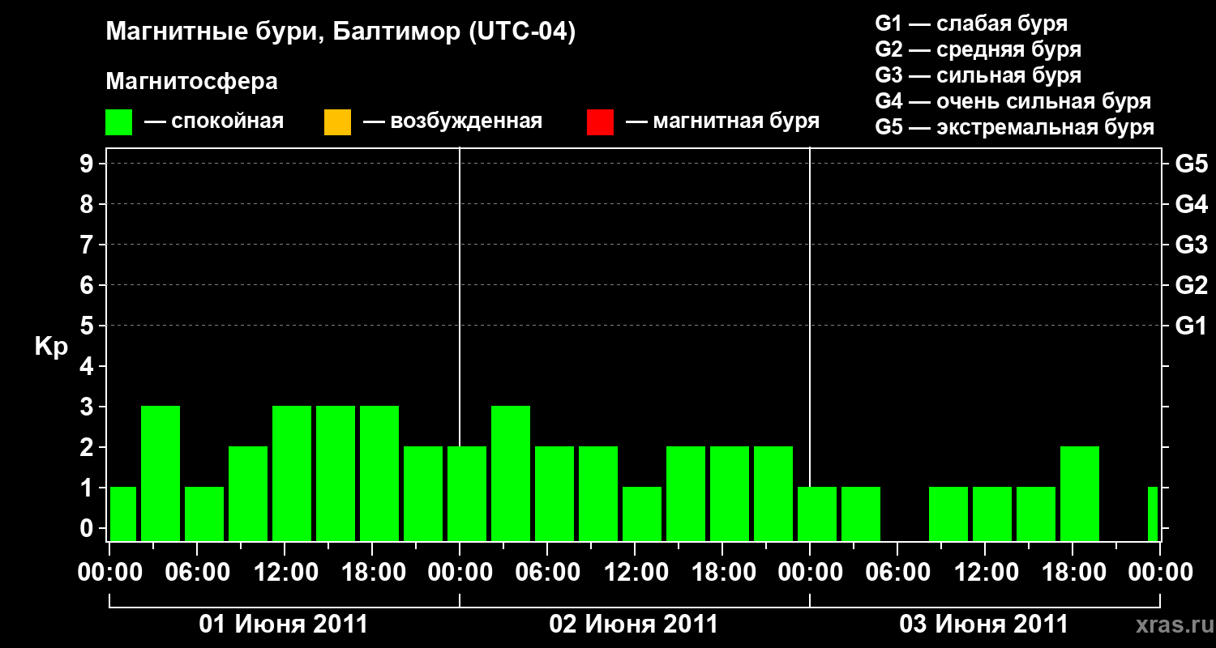Click the orange 'возбужденная' legend swatch
The width and height of the screenshot is (1216, 648).
pyautogui.click(x=337, y=122)
